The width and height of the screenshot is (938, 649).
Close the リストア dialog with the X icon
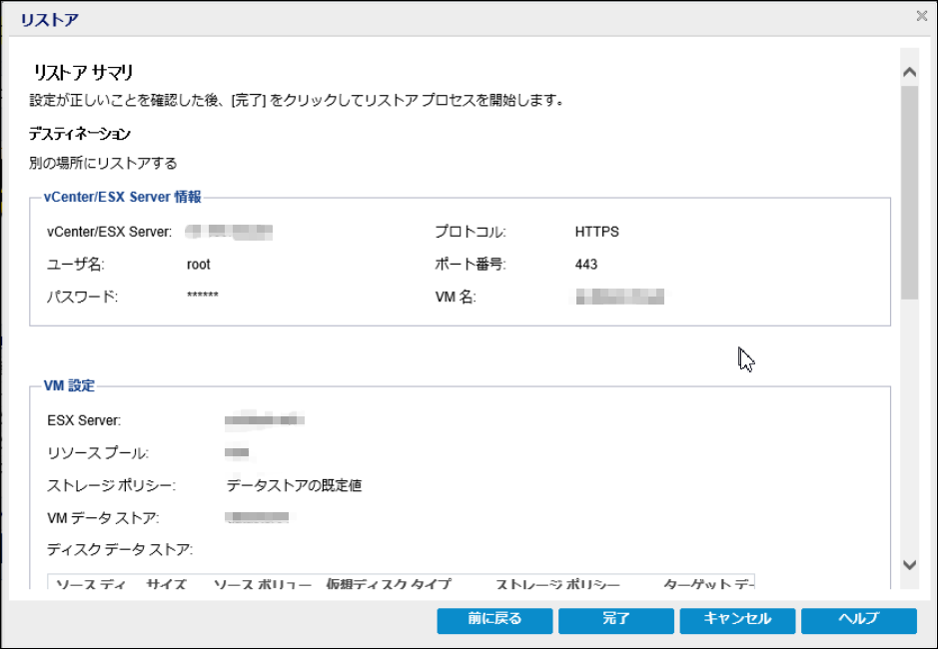(921, 16)
